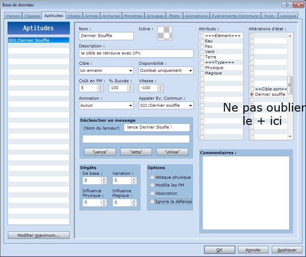Click the Altérations d'état scroll up arrow
This screenshot has height=257, width=306.
coord(290,36)
